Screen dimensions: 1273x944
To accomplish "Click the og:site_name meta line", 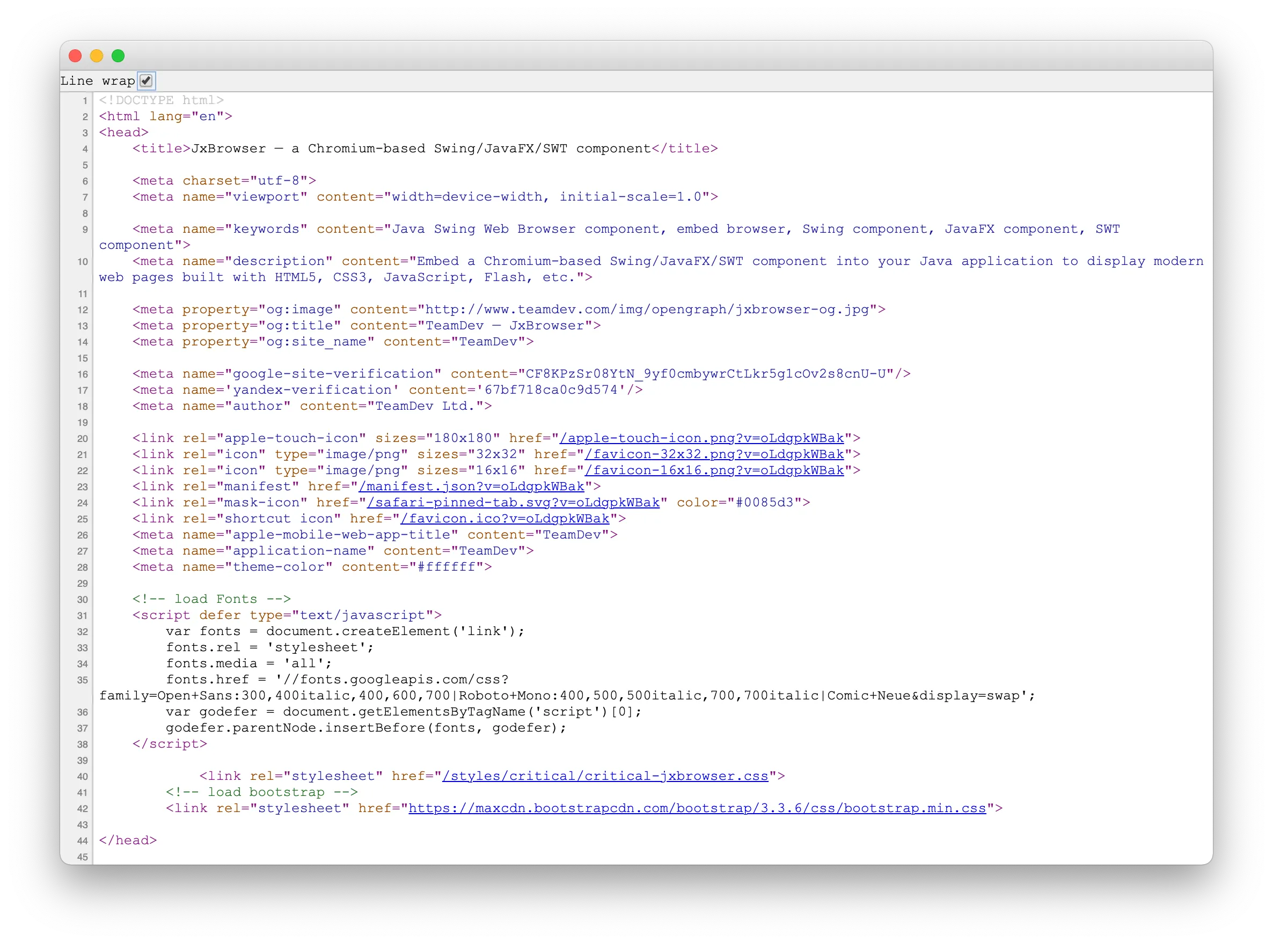I will 333,341.
